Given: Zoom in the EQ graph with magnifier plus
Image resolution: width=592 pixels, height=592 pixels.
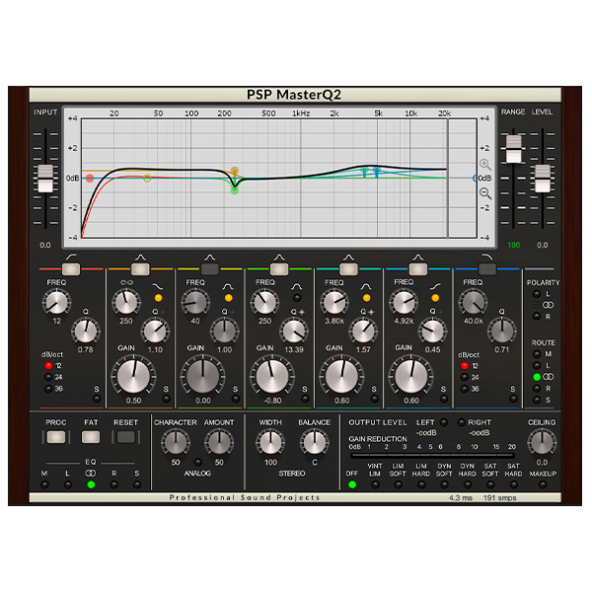Looking at the screenshot, I should 485,165.
